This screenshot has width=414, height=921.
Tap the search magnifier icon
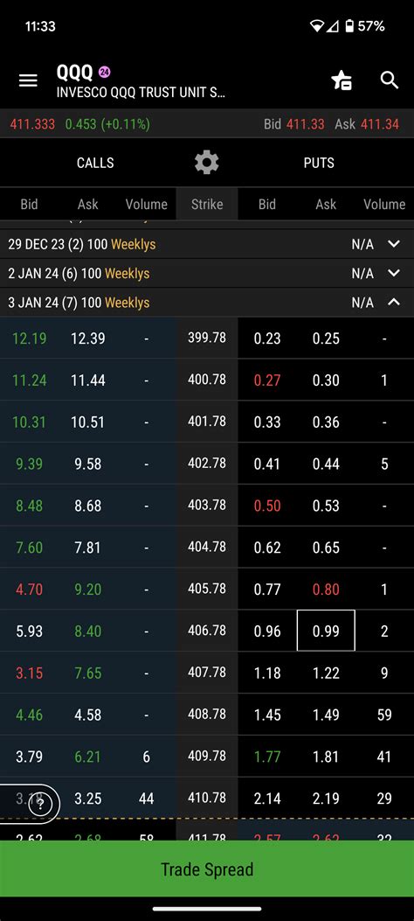(390, 80)
